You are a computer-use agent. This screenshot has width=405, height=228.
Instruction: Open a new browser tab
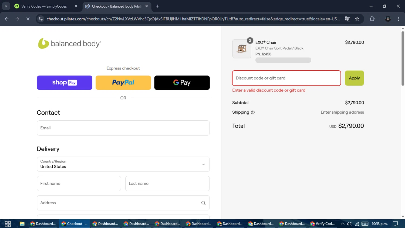pos(157,6)
